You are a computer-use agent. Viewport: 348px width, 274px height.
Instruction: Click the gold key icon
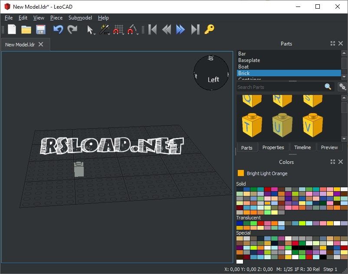(209, 29)
